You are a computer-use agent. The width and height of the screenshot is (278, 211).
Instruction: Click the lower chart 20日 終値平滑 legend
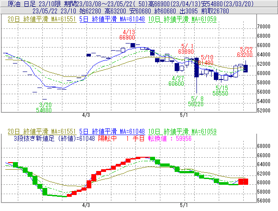[42, 131]
